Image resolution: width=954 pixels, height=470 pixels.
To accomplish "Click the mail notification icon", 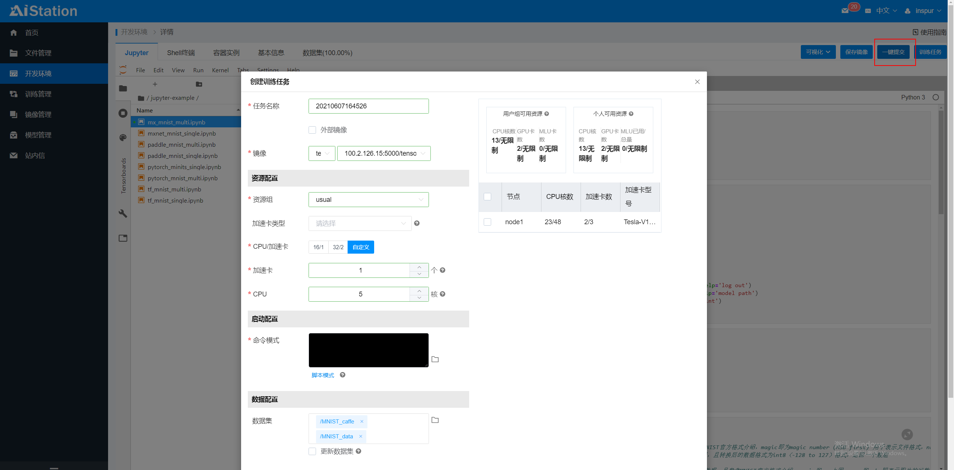I will pos(845,10).
